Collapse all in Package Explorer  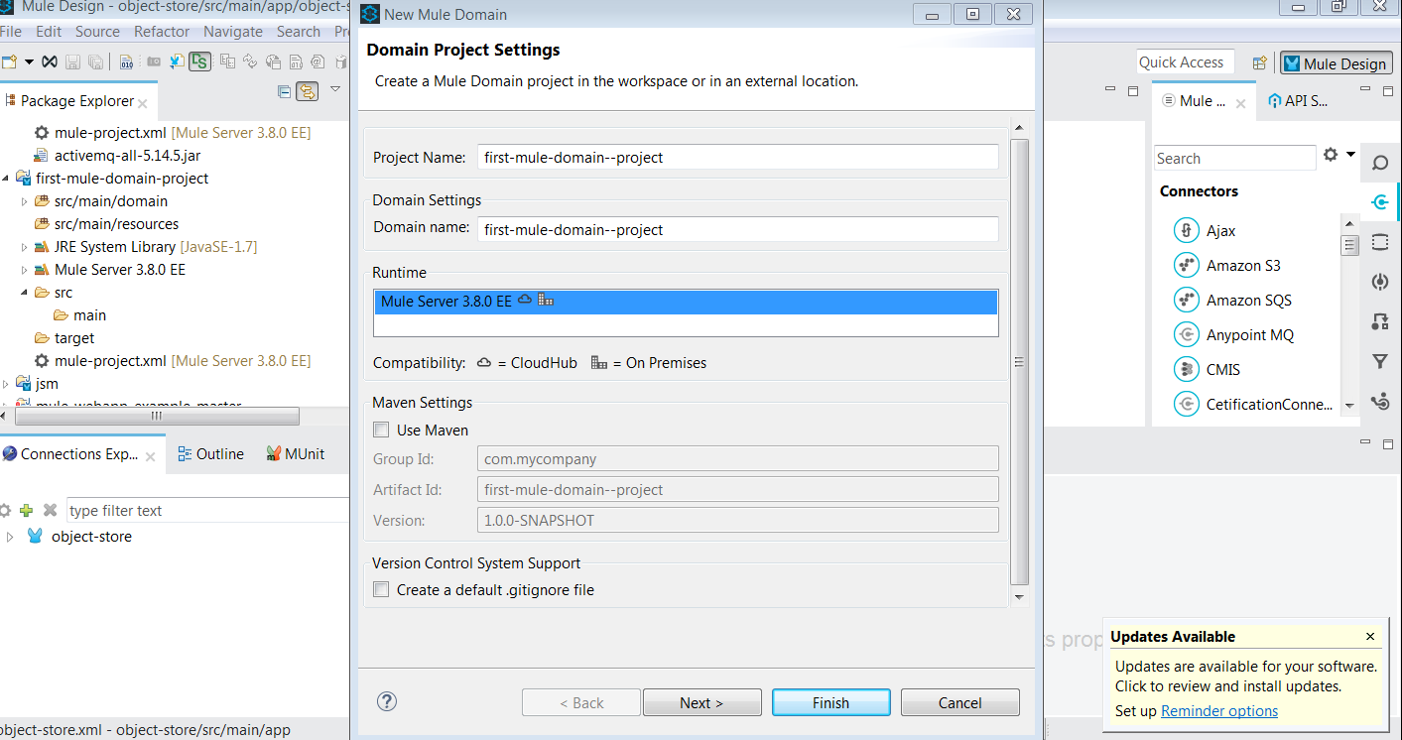pos(285,91)
